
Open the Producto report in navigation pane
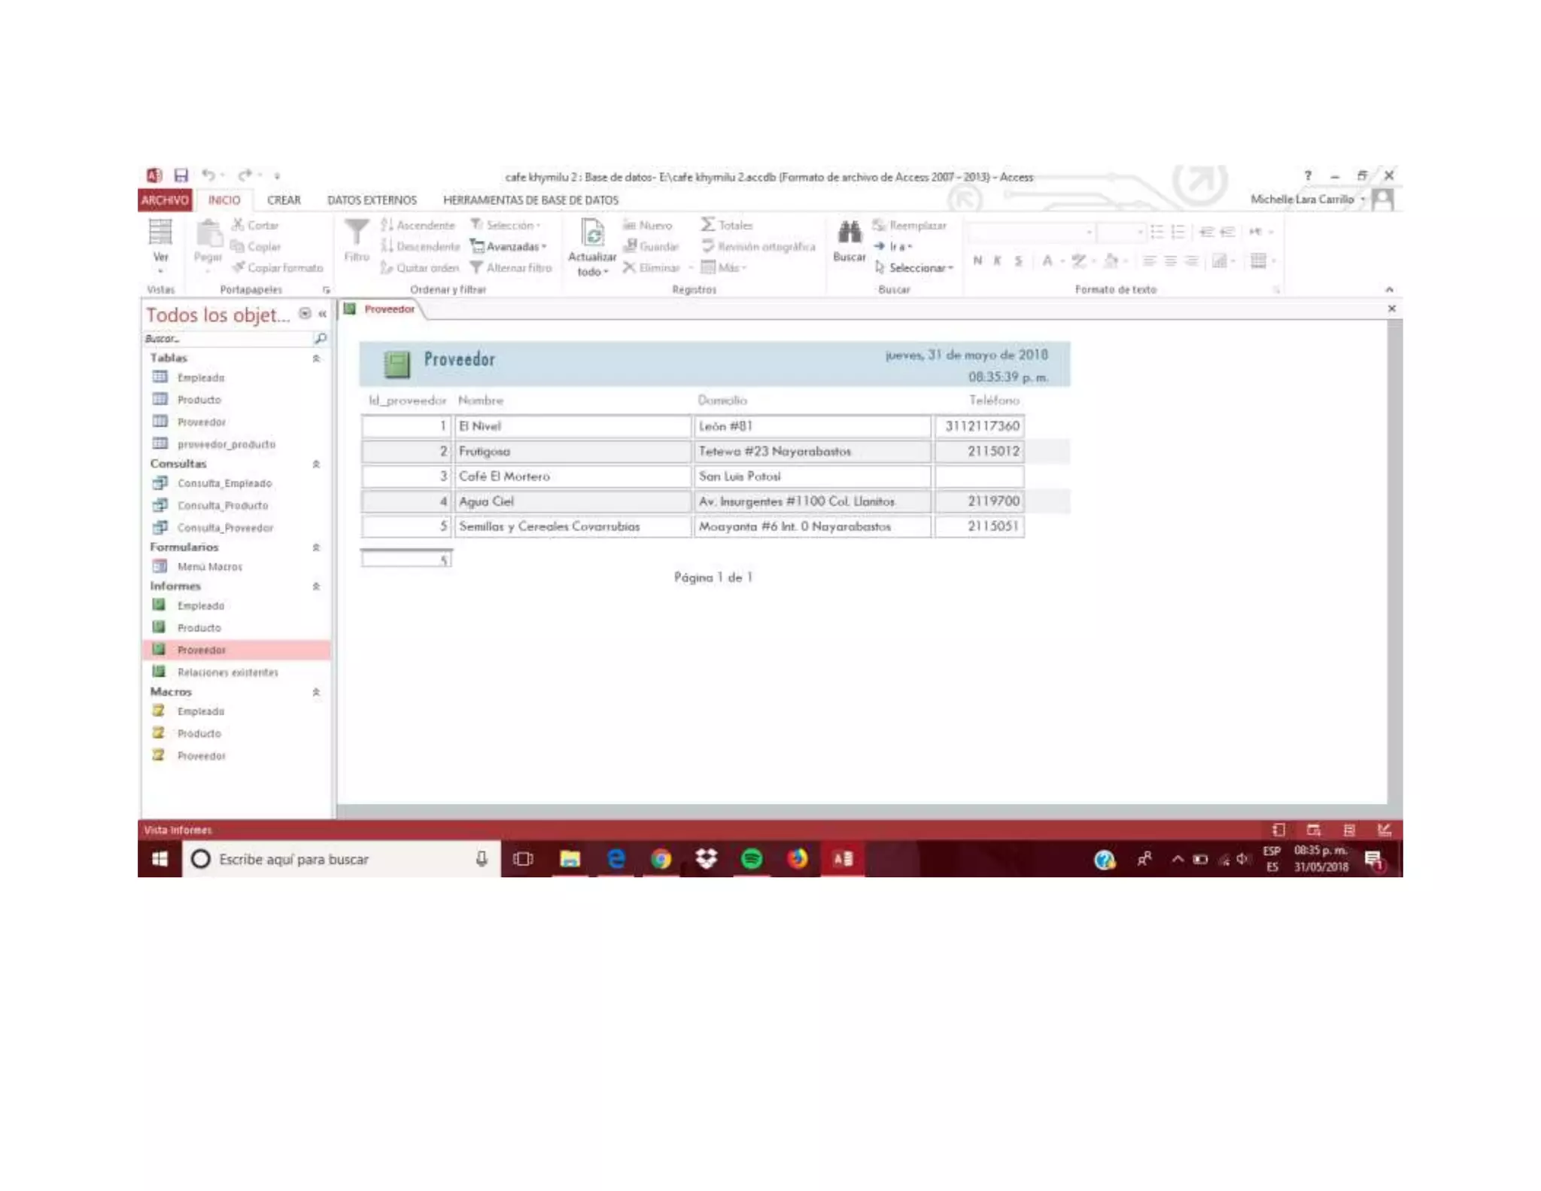pos(199,628)
